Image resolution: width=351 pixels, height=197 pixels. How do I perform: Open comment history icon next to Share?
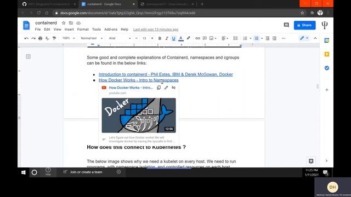(286, 25)
